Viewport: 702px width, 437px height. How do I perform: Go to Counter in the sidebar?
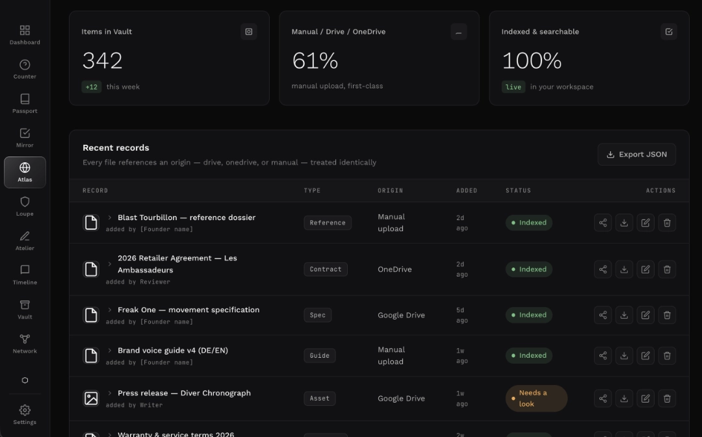click(x=25, y=69)
